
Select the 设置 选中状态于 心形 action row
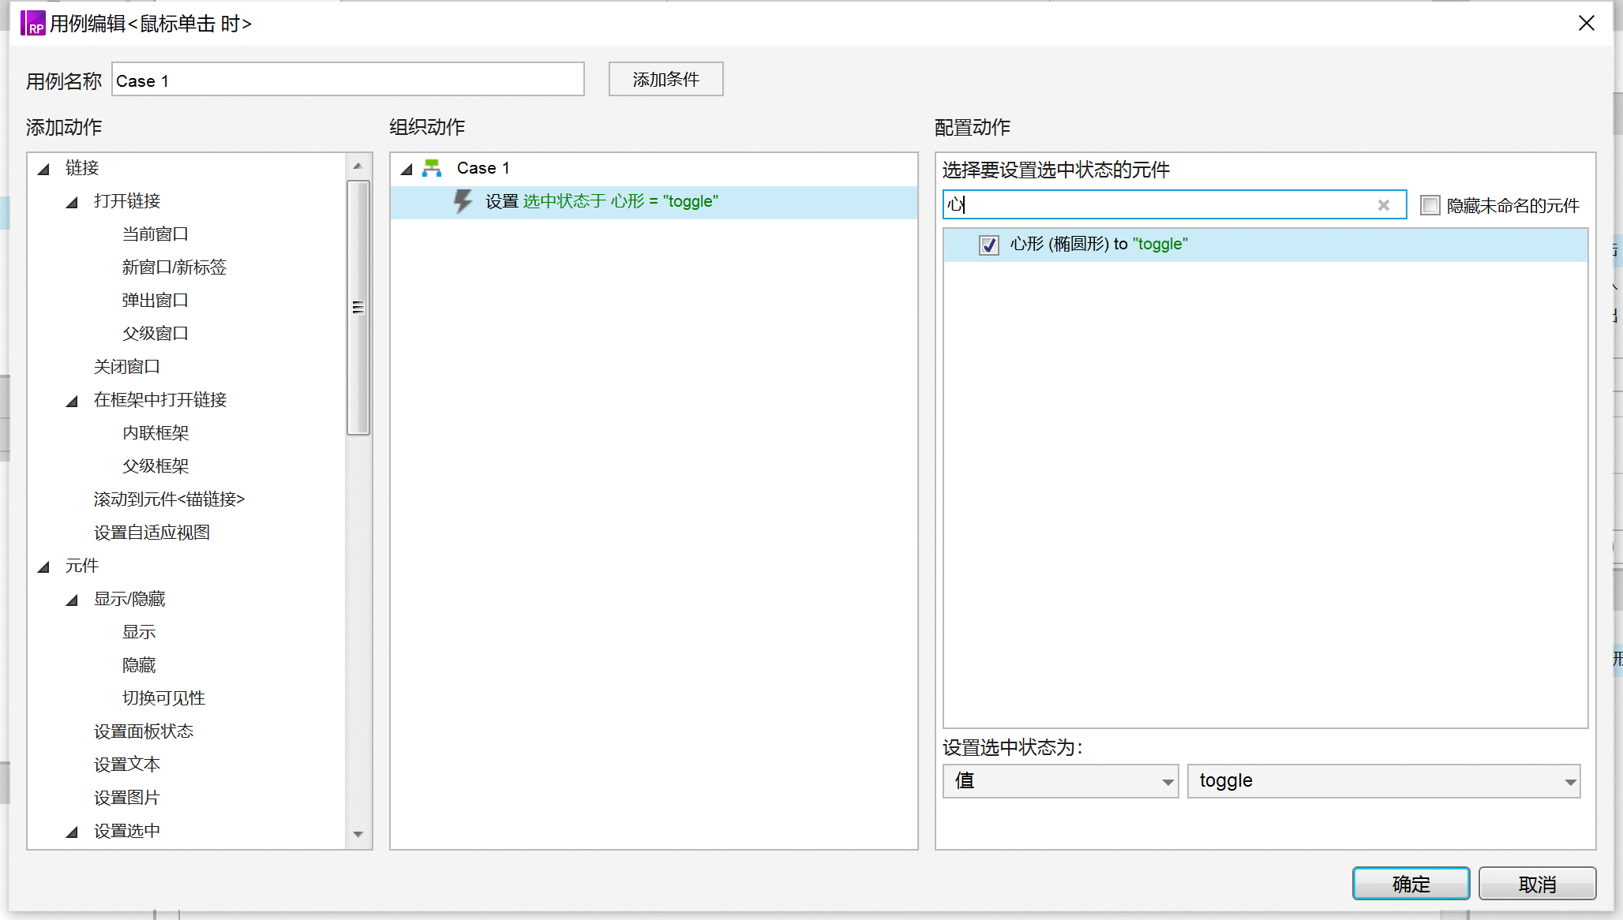pyautogui.click(x=654, y=202)
